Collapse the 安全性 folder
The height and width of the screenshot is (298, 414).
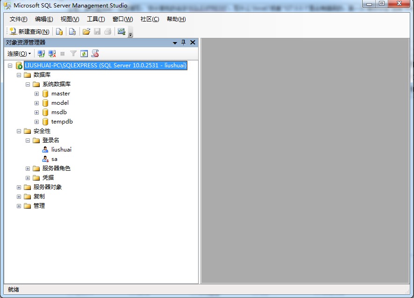pyautogui.click(x=19, y=131)
